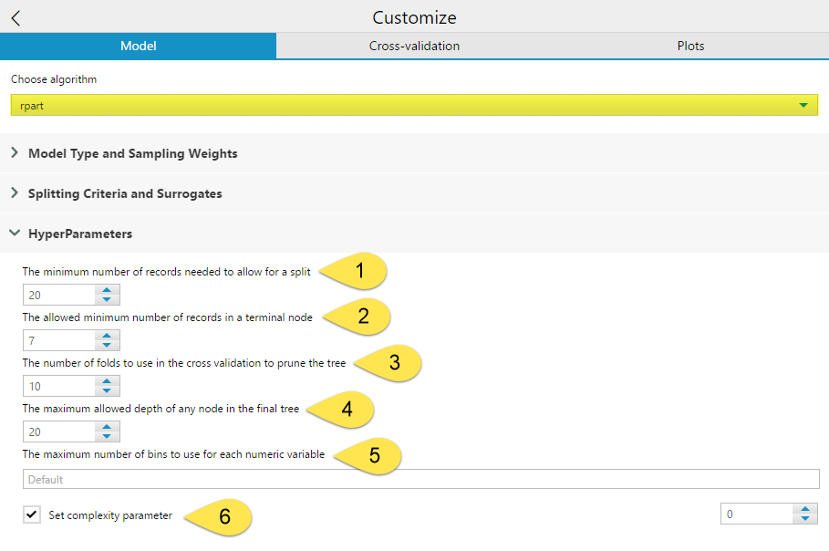Click the Default maximum bins input field
Screen dimensions: 829x551
pos(410,478)
